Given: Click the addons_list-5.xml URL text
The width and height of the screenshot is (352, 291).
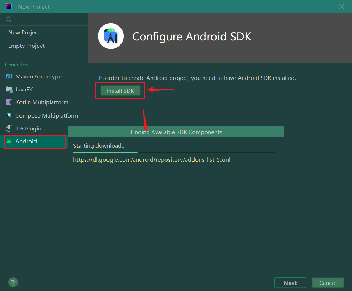Looking at the screenshot, I should coord(152,160).
